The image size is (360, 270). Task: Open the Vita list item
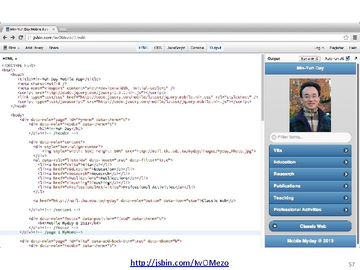(310, 150)
